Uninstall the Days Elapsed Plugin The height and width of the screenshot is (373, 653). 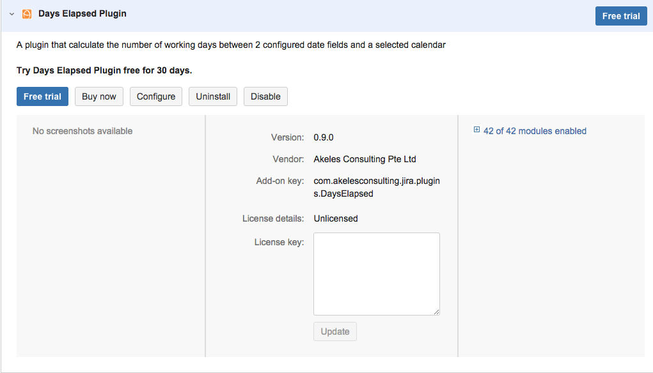(212, 96)
